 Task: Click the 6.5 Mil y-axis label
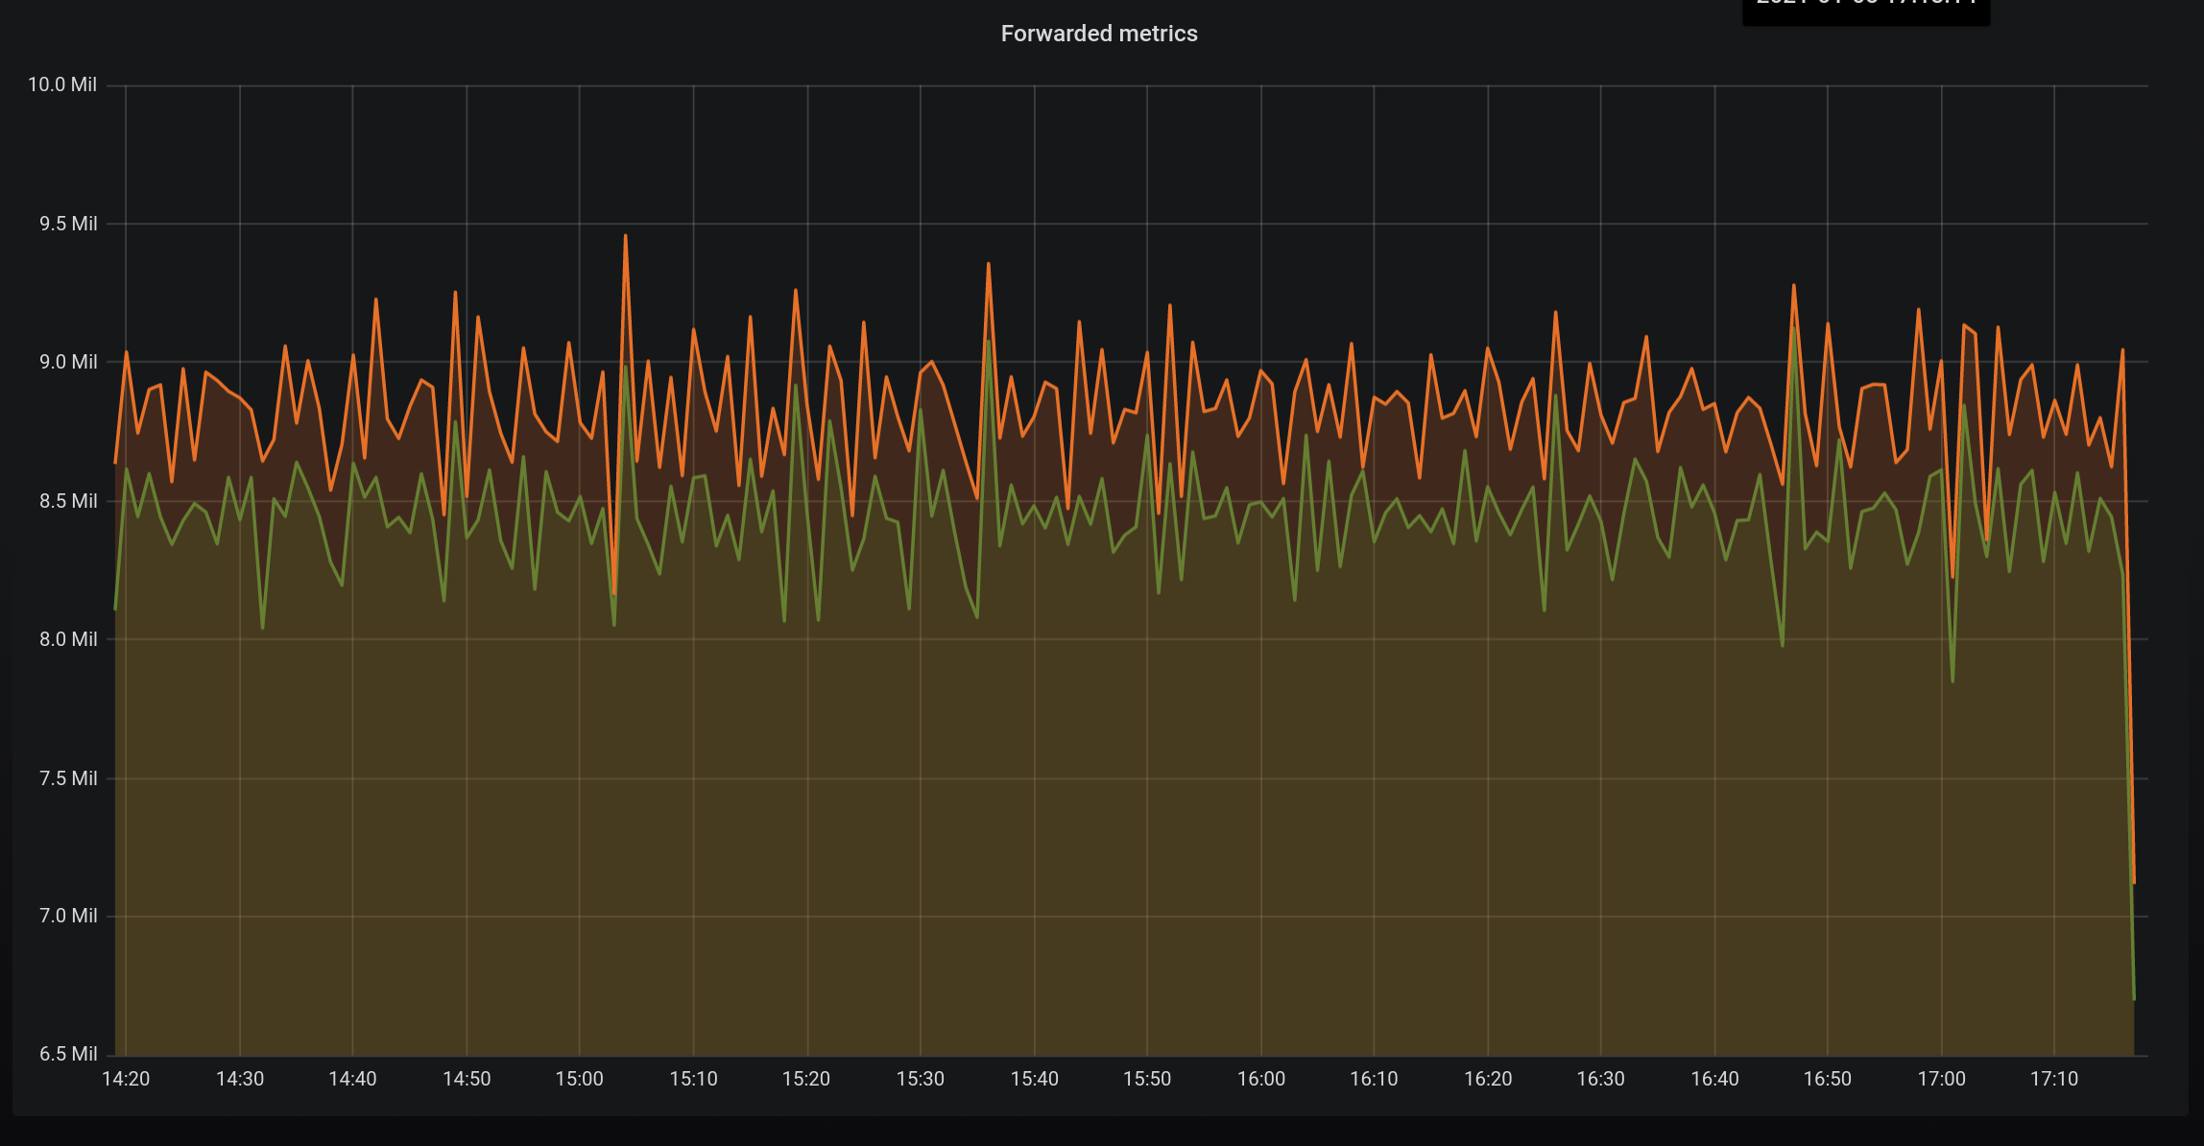[68, 1054]
